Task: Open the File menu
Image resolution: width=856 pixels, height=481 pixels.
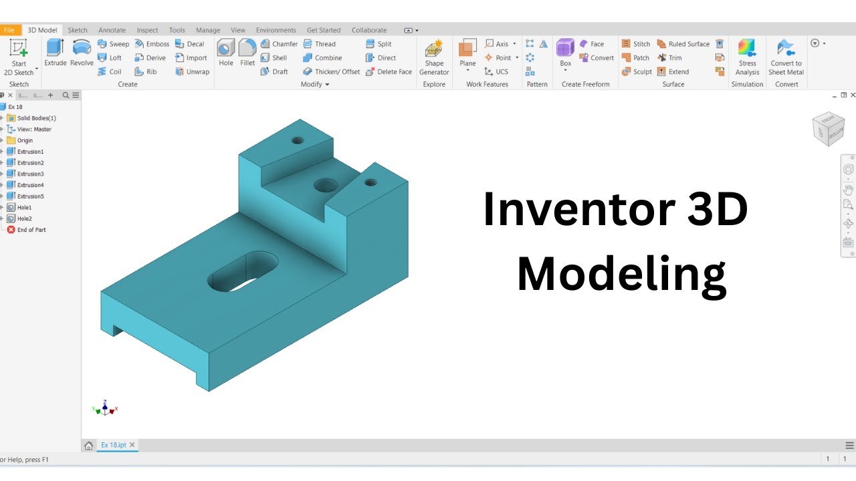Action: [x=9, y=30]
